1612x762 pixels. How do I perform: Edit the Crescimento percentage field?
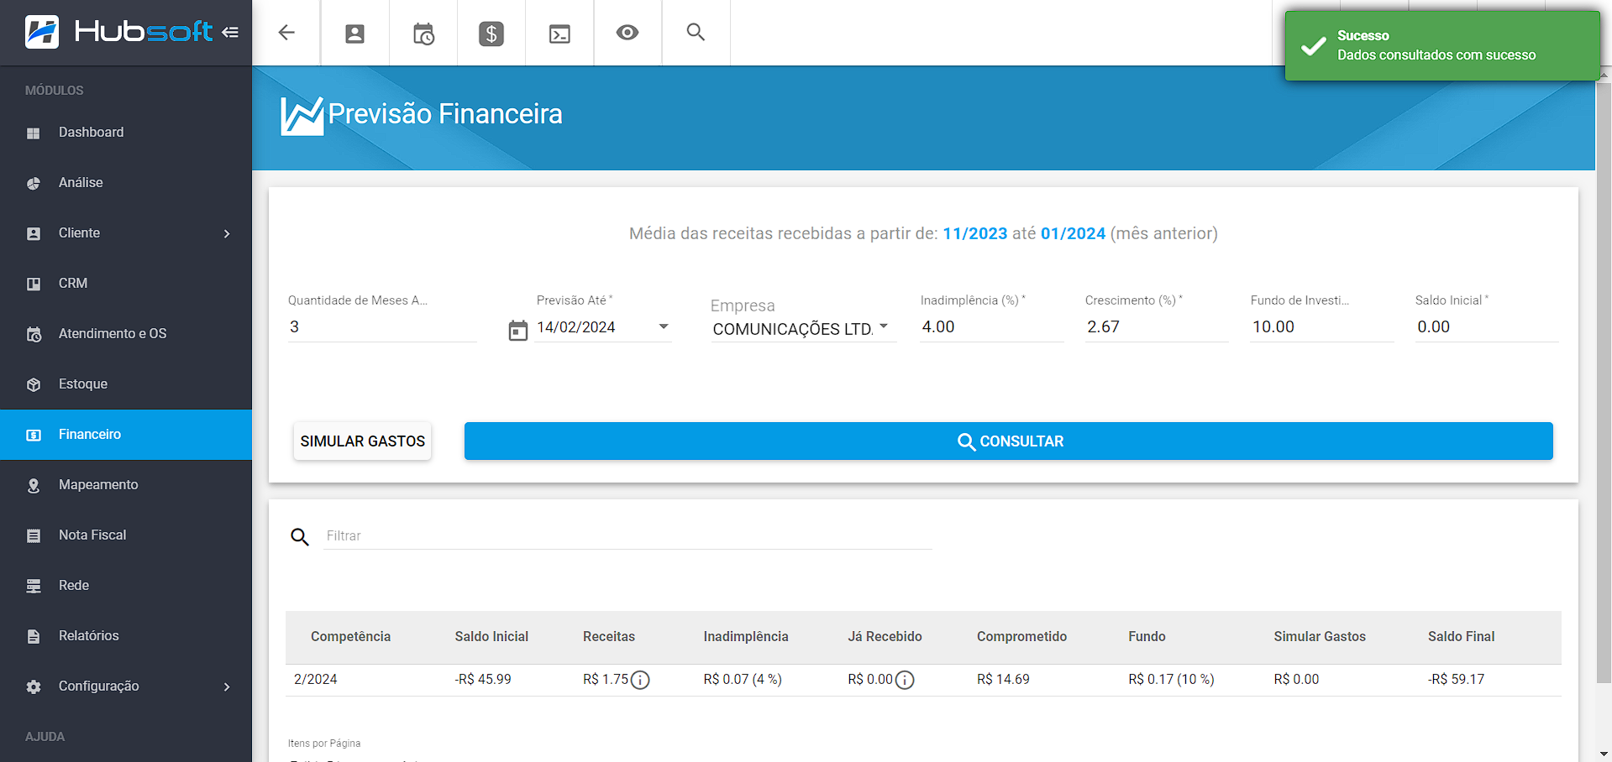click(x=1157, y=327)
